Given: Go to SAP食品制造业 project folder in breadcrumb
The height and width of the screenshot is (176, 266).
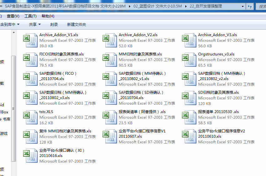Looking at the screenshot, I should tap(65, 7).
